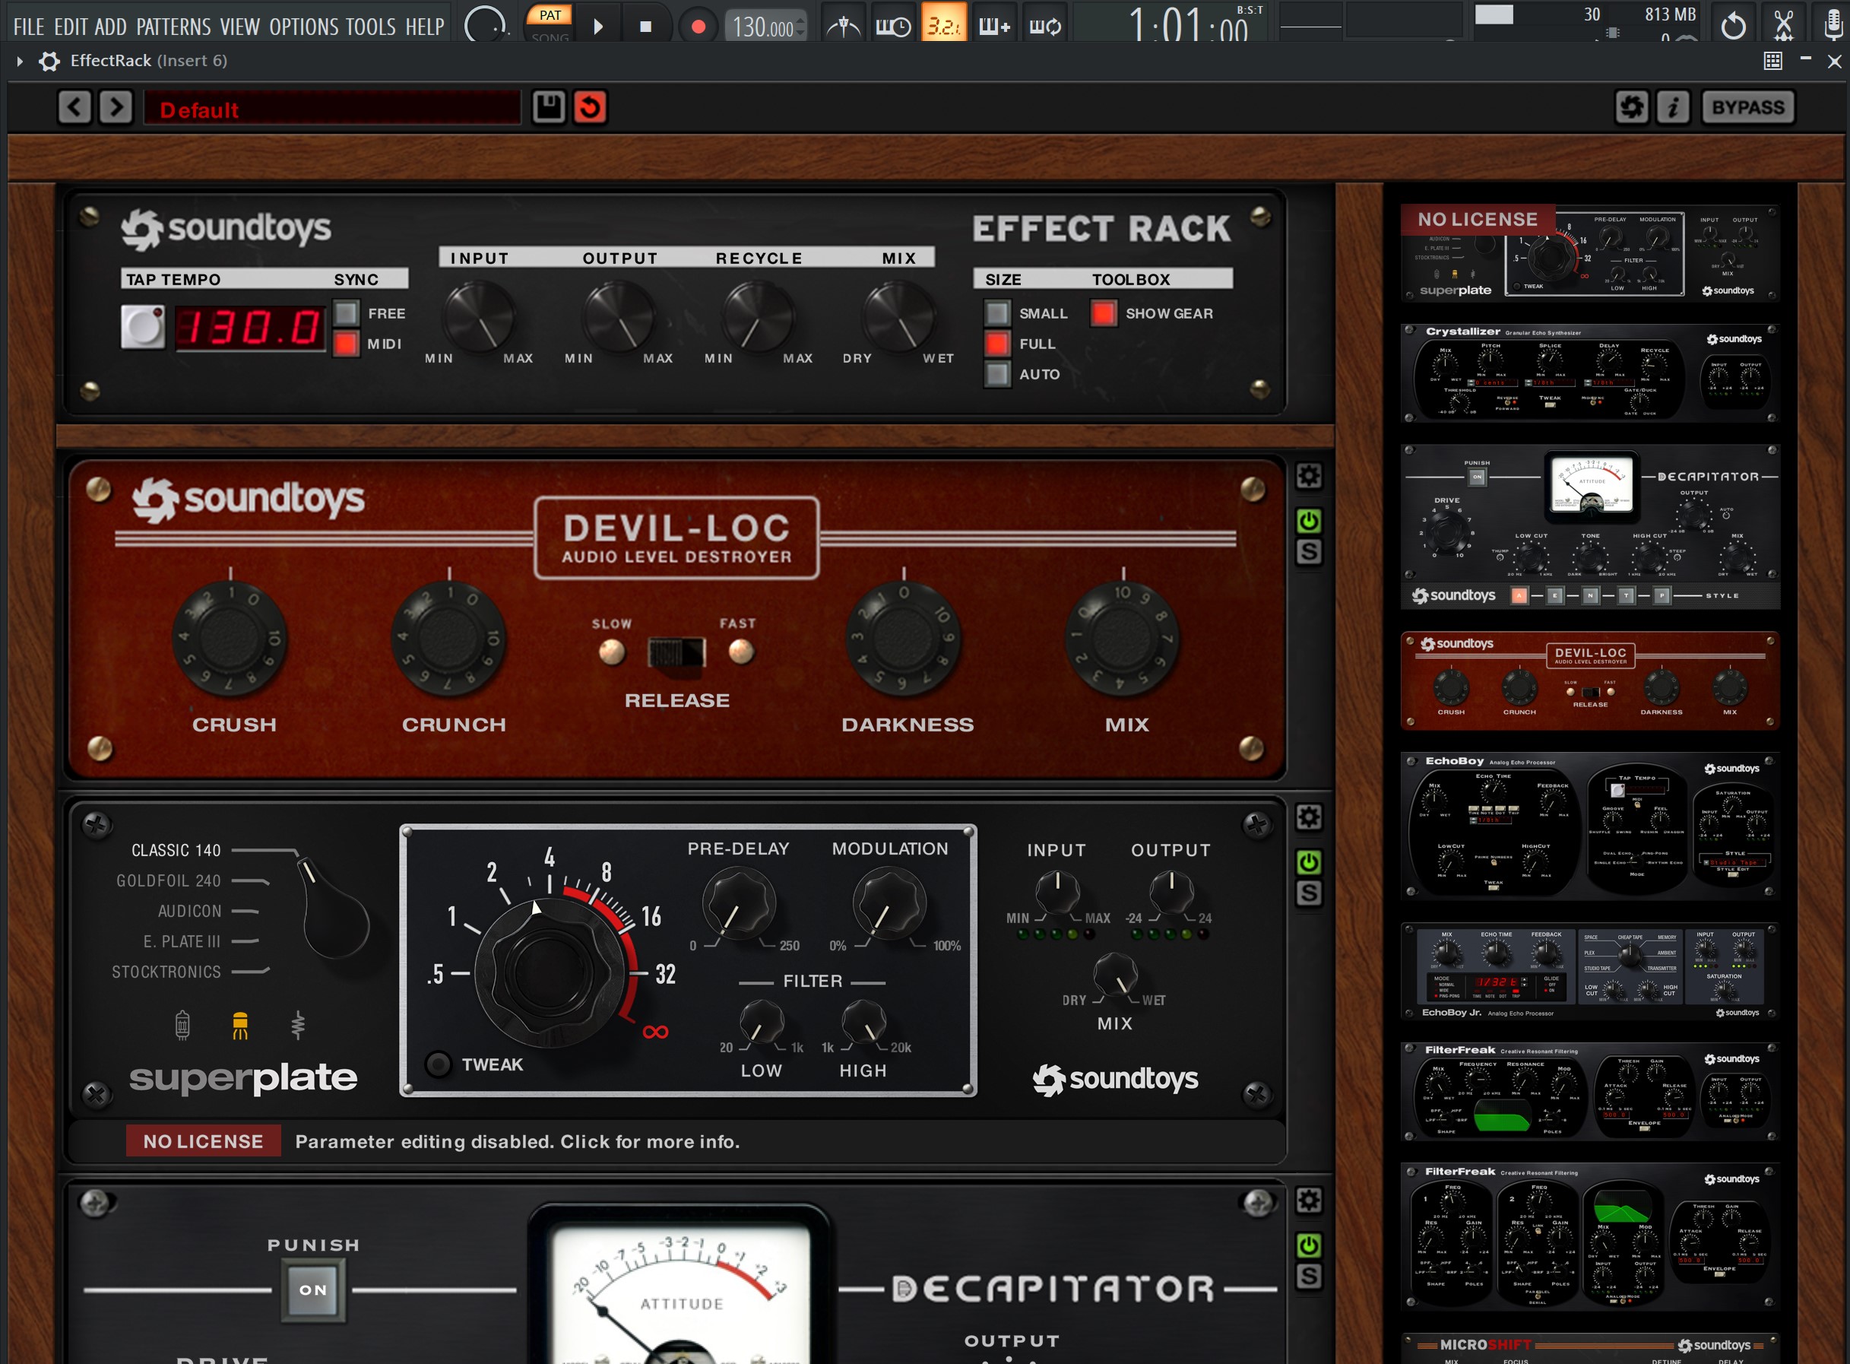Toggle SuperPlate power button
The image size is (1850, 1364).
coord(1309,863)
